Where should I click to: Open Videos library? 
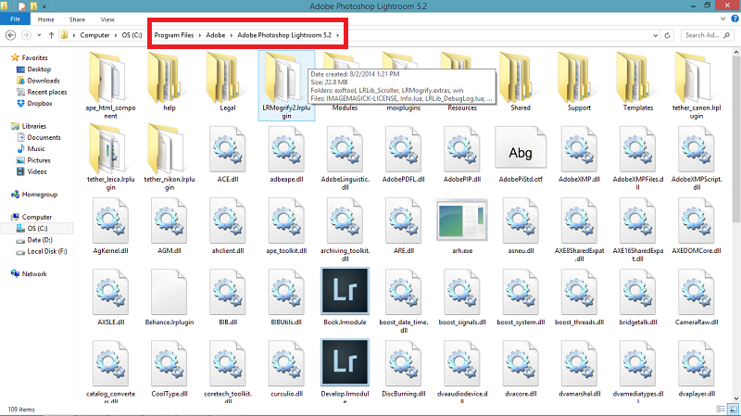[x=37, y=171]
